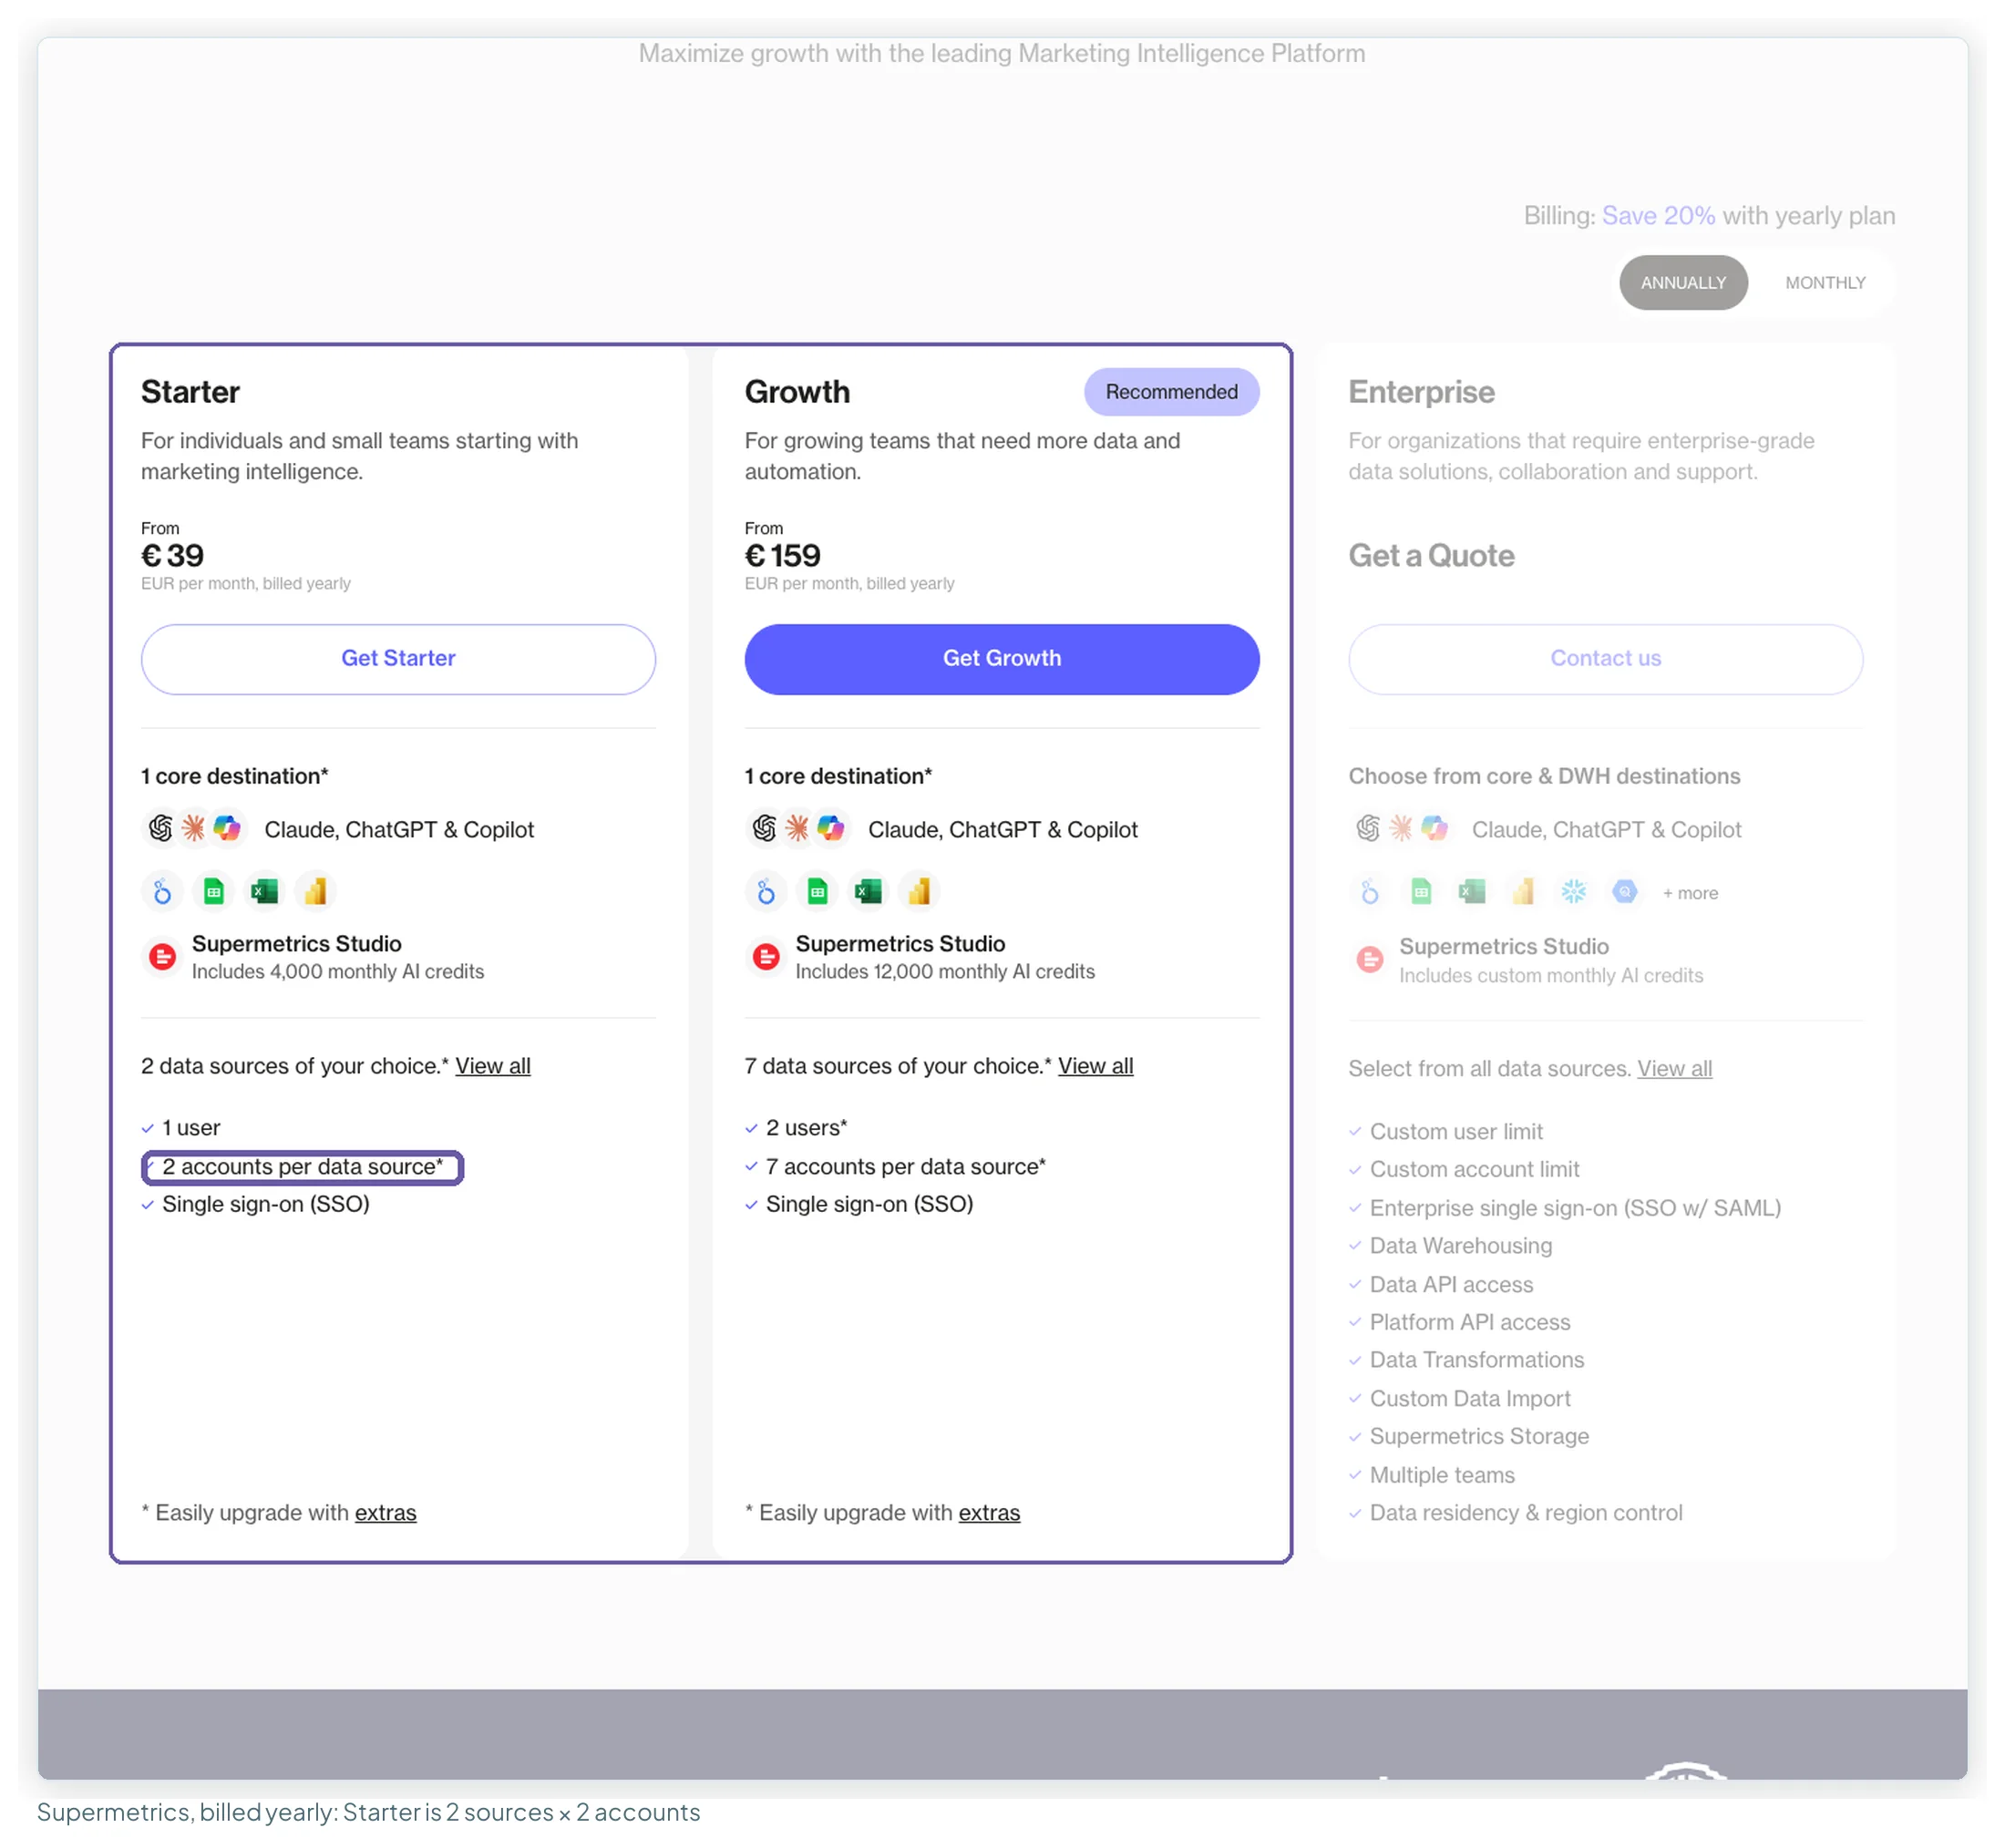The height and width of the screenshot is (1848, 2005).
Task: Open View all link in the Enterprise plan
Action: coord(1675,1069)
